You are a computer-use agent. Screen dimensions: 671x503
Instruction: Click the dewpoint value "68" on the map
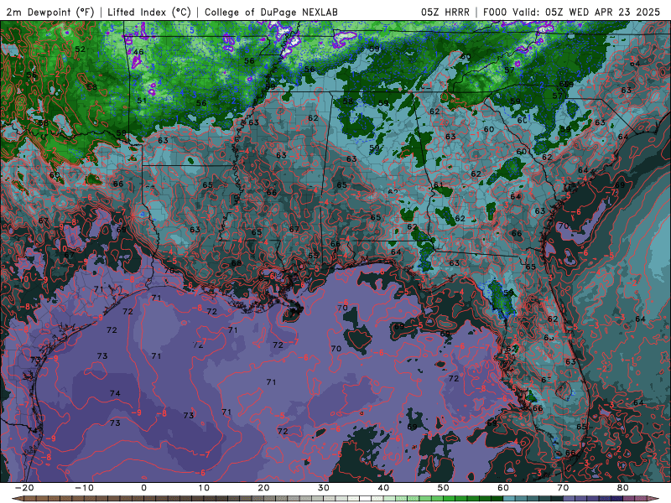coord(237,263)
